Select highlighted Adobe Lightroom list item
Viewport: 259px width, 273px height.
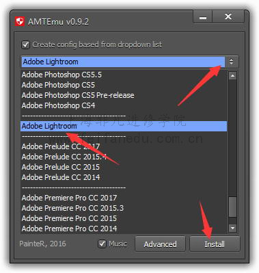pyautogui.click(x=124, y=126)
